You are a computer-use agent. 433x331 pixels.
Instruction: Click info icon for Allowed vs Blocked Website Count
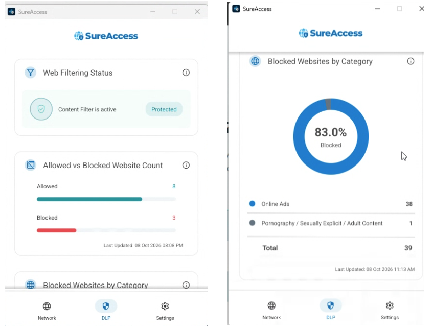186,165
